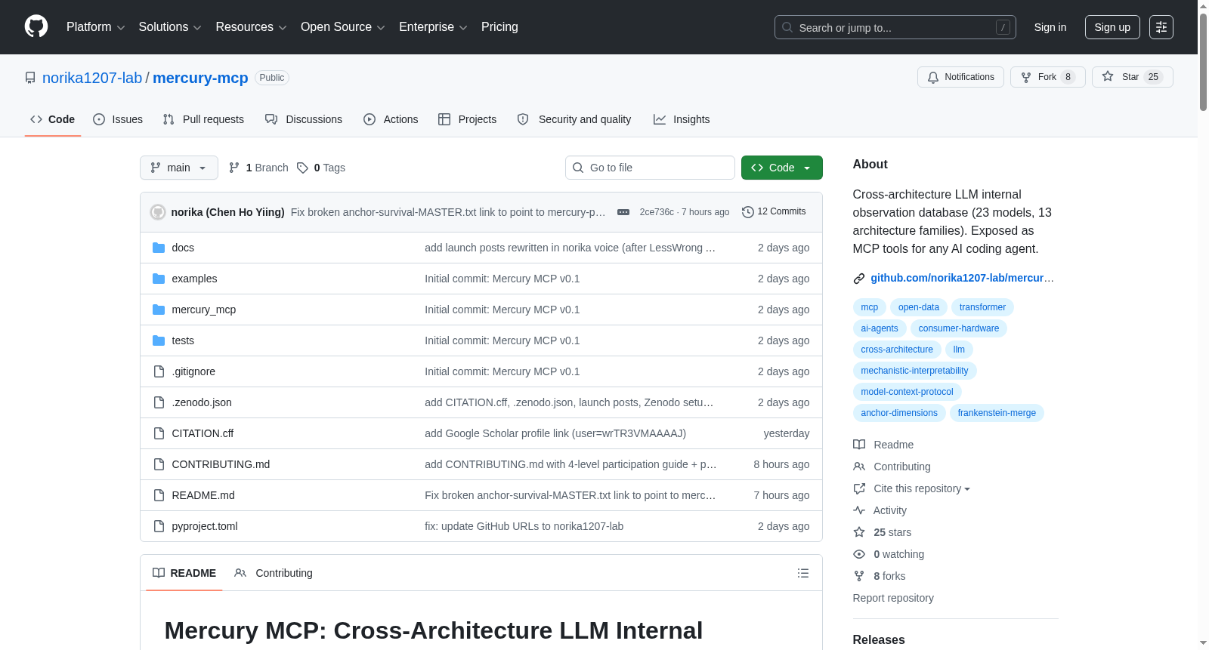The image size is (1209, 650).
Task: Select the Contributing tab above the README
Action: [x=274, y=573]
